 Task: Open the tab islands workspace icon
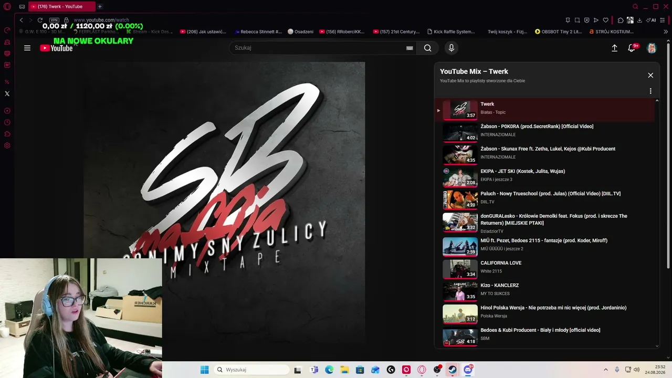click(22, 7)
